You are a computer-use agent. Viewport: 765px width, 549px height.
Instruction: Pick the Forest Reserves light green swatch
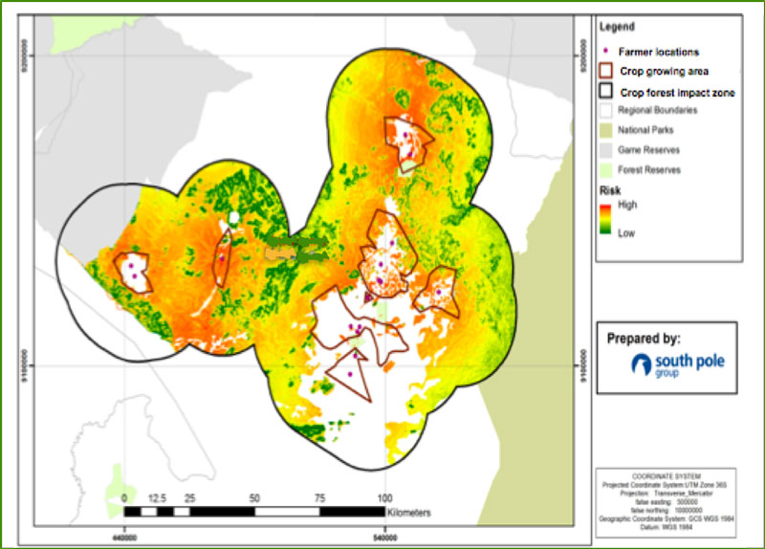[606, 170]
